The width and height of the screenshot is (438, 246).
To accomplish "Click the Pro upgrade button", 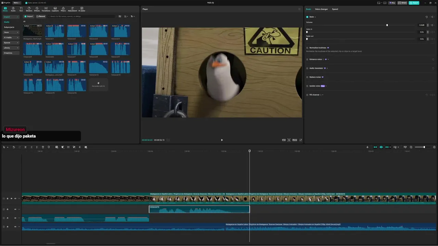I will (392, 3).
